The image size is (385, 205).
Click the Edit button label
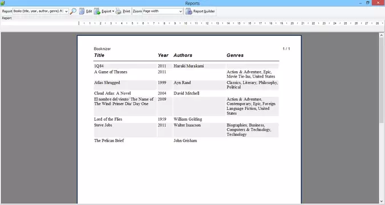[x=89, y=11]
